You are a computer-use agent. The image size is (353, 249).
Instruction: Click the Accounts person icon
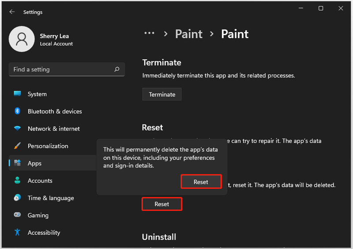(17, 180)
